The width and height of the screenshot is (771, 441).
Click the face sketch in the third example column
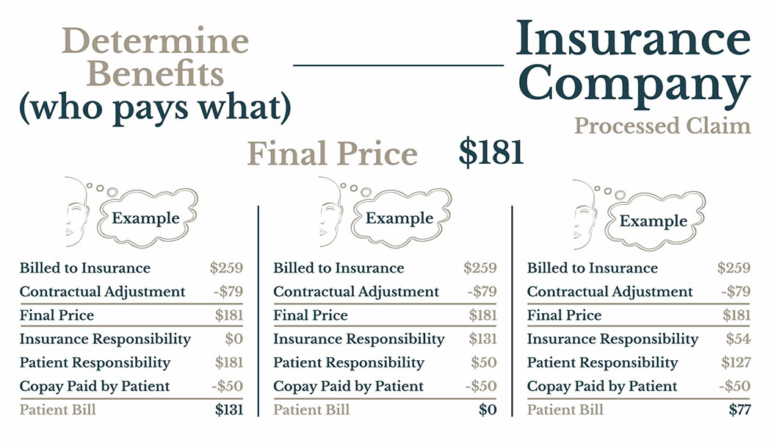coord(584,215)
